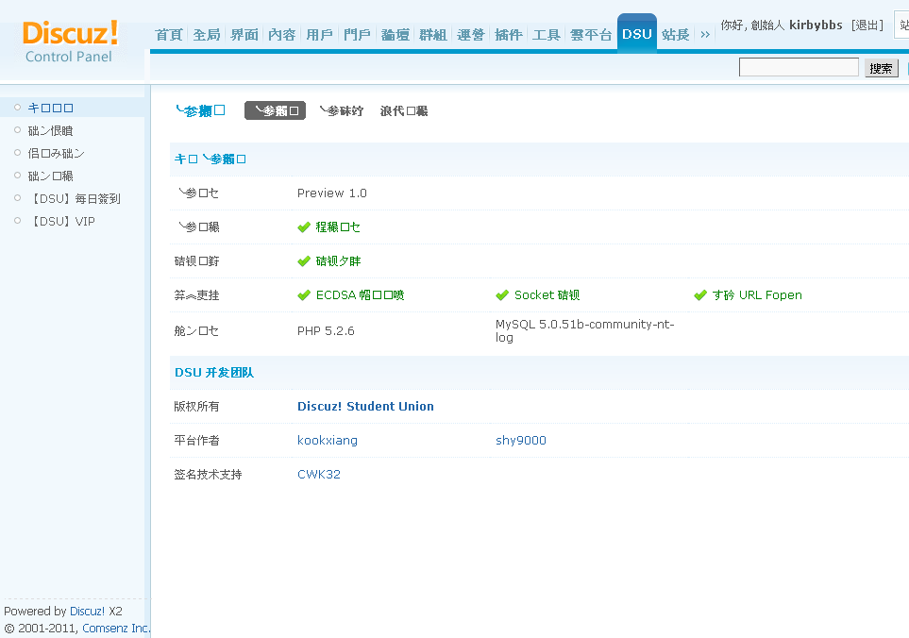Viewport: 909px width, 638px height.
Task: Click the 退出 logout link
Action: pos(867,25)
